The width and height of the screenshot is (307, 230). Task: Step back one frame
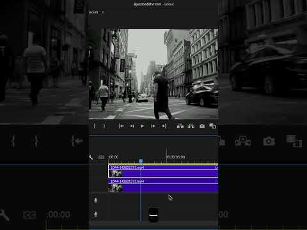(132, 126)
